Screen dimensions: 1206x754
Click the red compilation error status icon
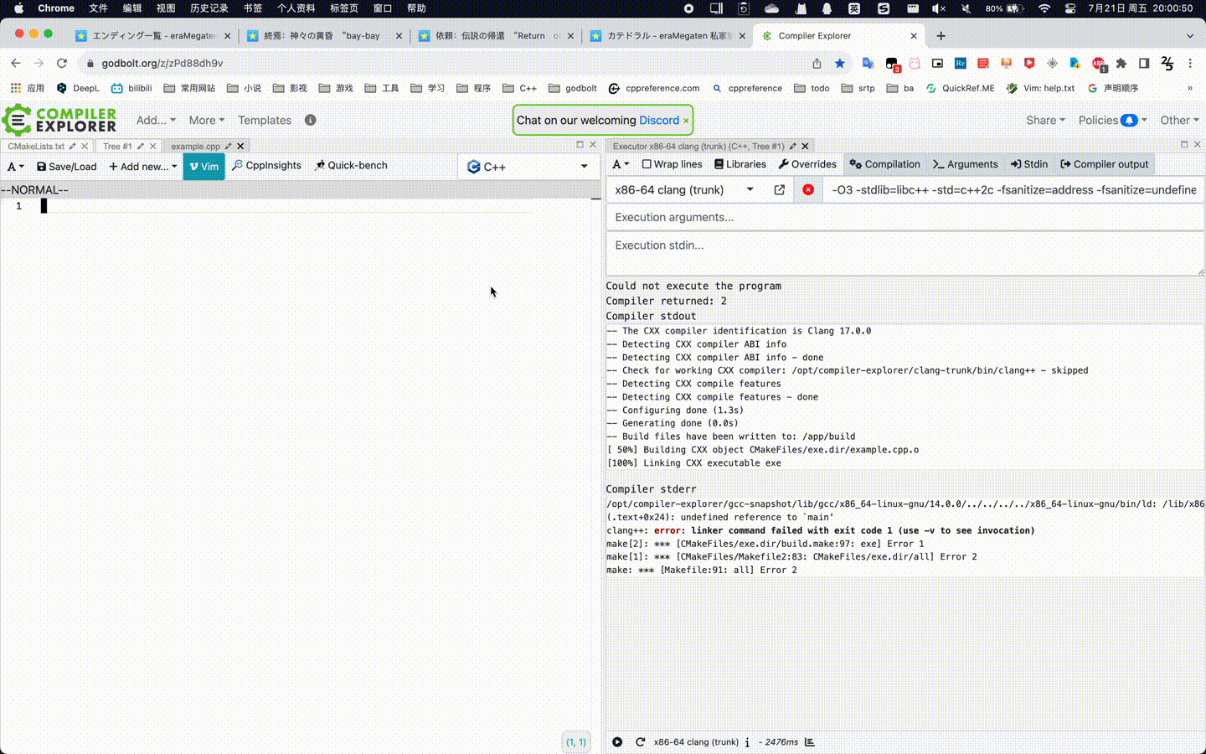click(x=808, y=190)
